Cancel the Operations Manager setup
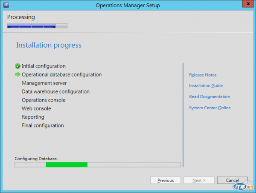 (x=233, y=180)
